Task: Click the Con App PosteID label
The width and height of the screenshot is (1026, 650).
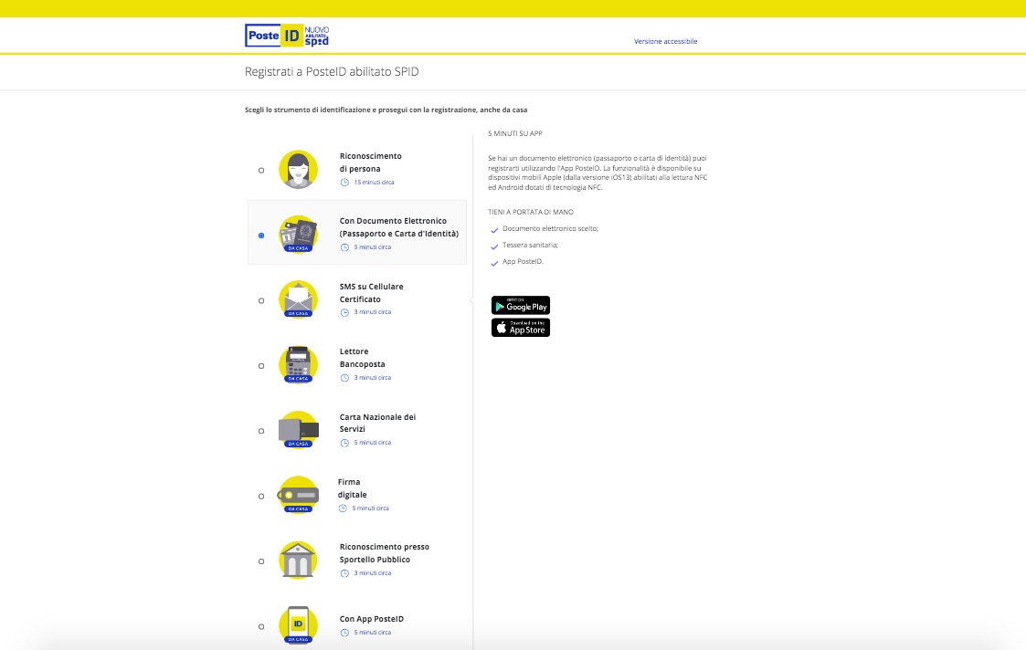Action: point(372,619)
